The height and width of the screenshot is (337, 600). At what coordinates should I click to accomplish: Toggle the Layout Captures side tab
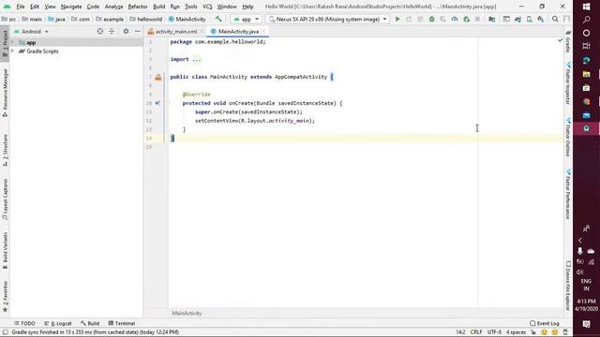pos(5,199)
